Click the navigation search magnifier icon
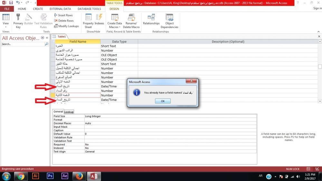The width and height of the screenshot is (322, 181). pyautogui.click(x=46, y=44)
